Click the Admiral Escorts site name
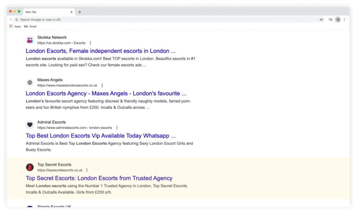 (52, 122)
